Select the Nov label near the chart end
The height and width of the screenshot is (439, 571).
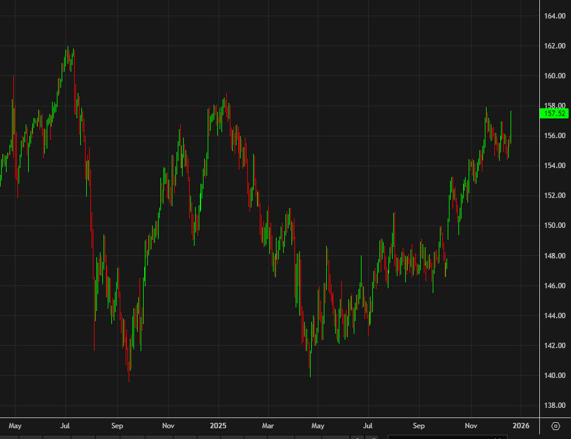point(471,426)
